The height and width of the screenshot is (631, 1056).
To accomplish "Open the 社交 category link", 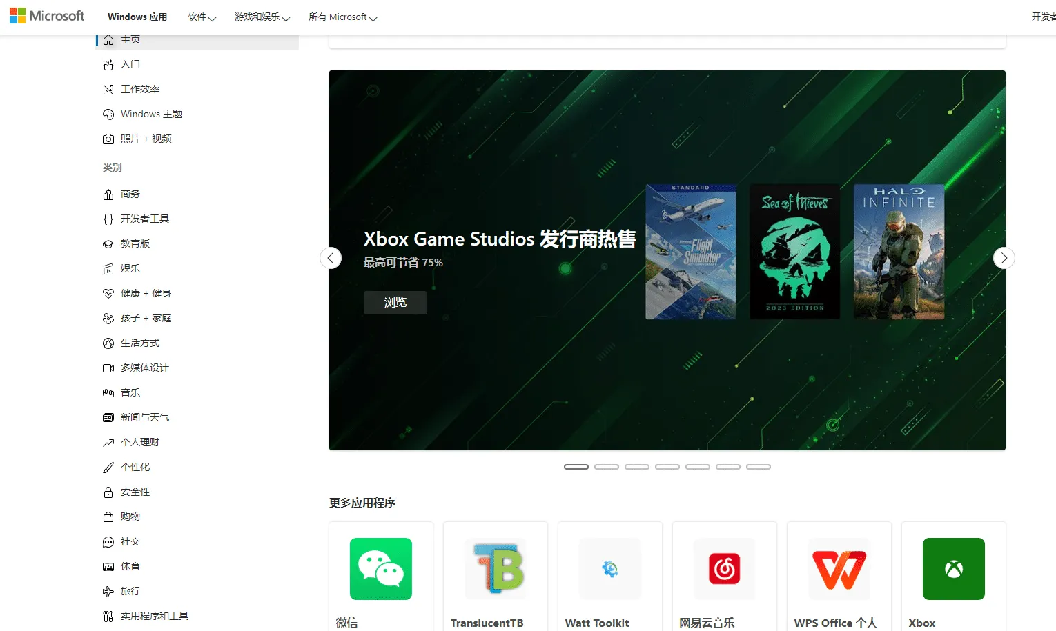I will click(197, 542).
